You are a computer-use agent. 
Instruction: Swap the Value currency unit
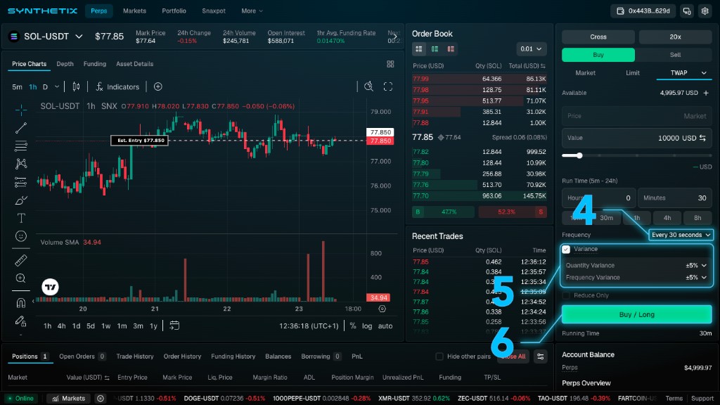click(x=702, y=138)
